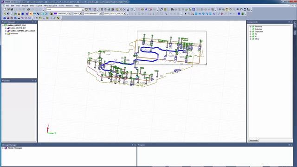Click the XYZ axis triad in layout view
This screenshot has width=297, height=167.
click(x=51, y=129)
